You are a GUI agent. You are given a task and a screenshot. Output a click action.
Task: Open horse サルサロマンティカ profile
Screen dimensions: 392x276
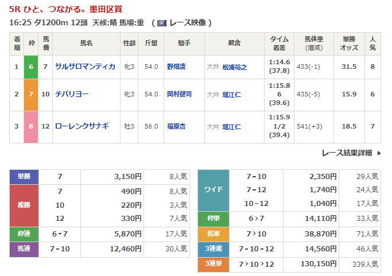[85, 67]
